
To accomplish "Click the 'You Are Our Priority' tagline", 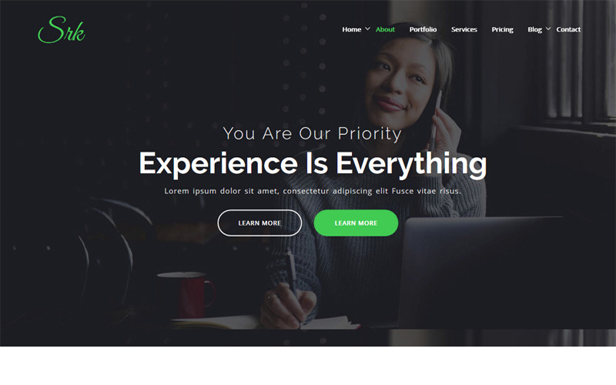I will click(313, 133).
